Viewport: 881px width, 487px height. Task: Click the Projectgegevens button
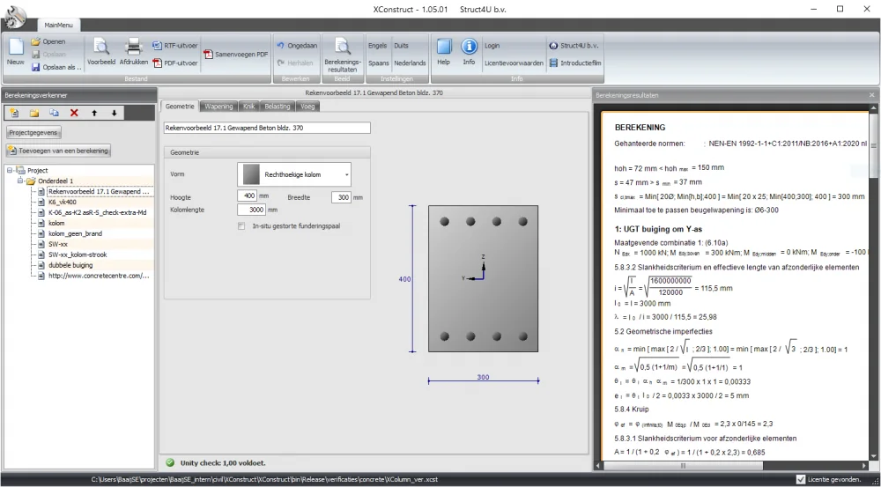(x=33, y=133)
